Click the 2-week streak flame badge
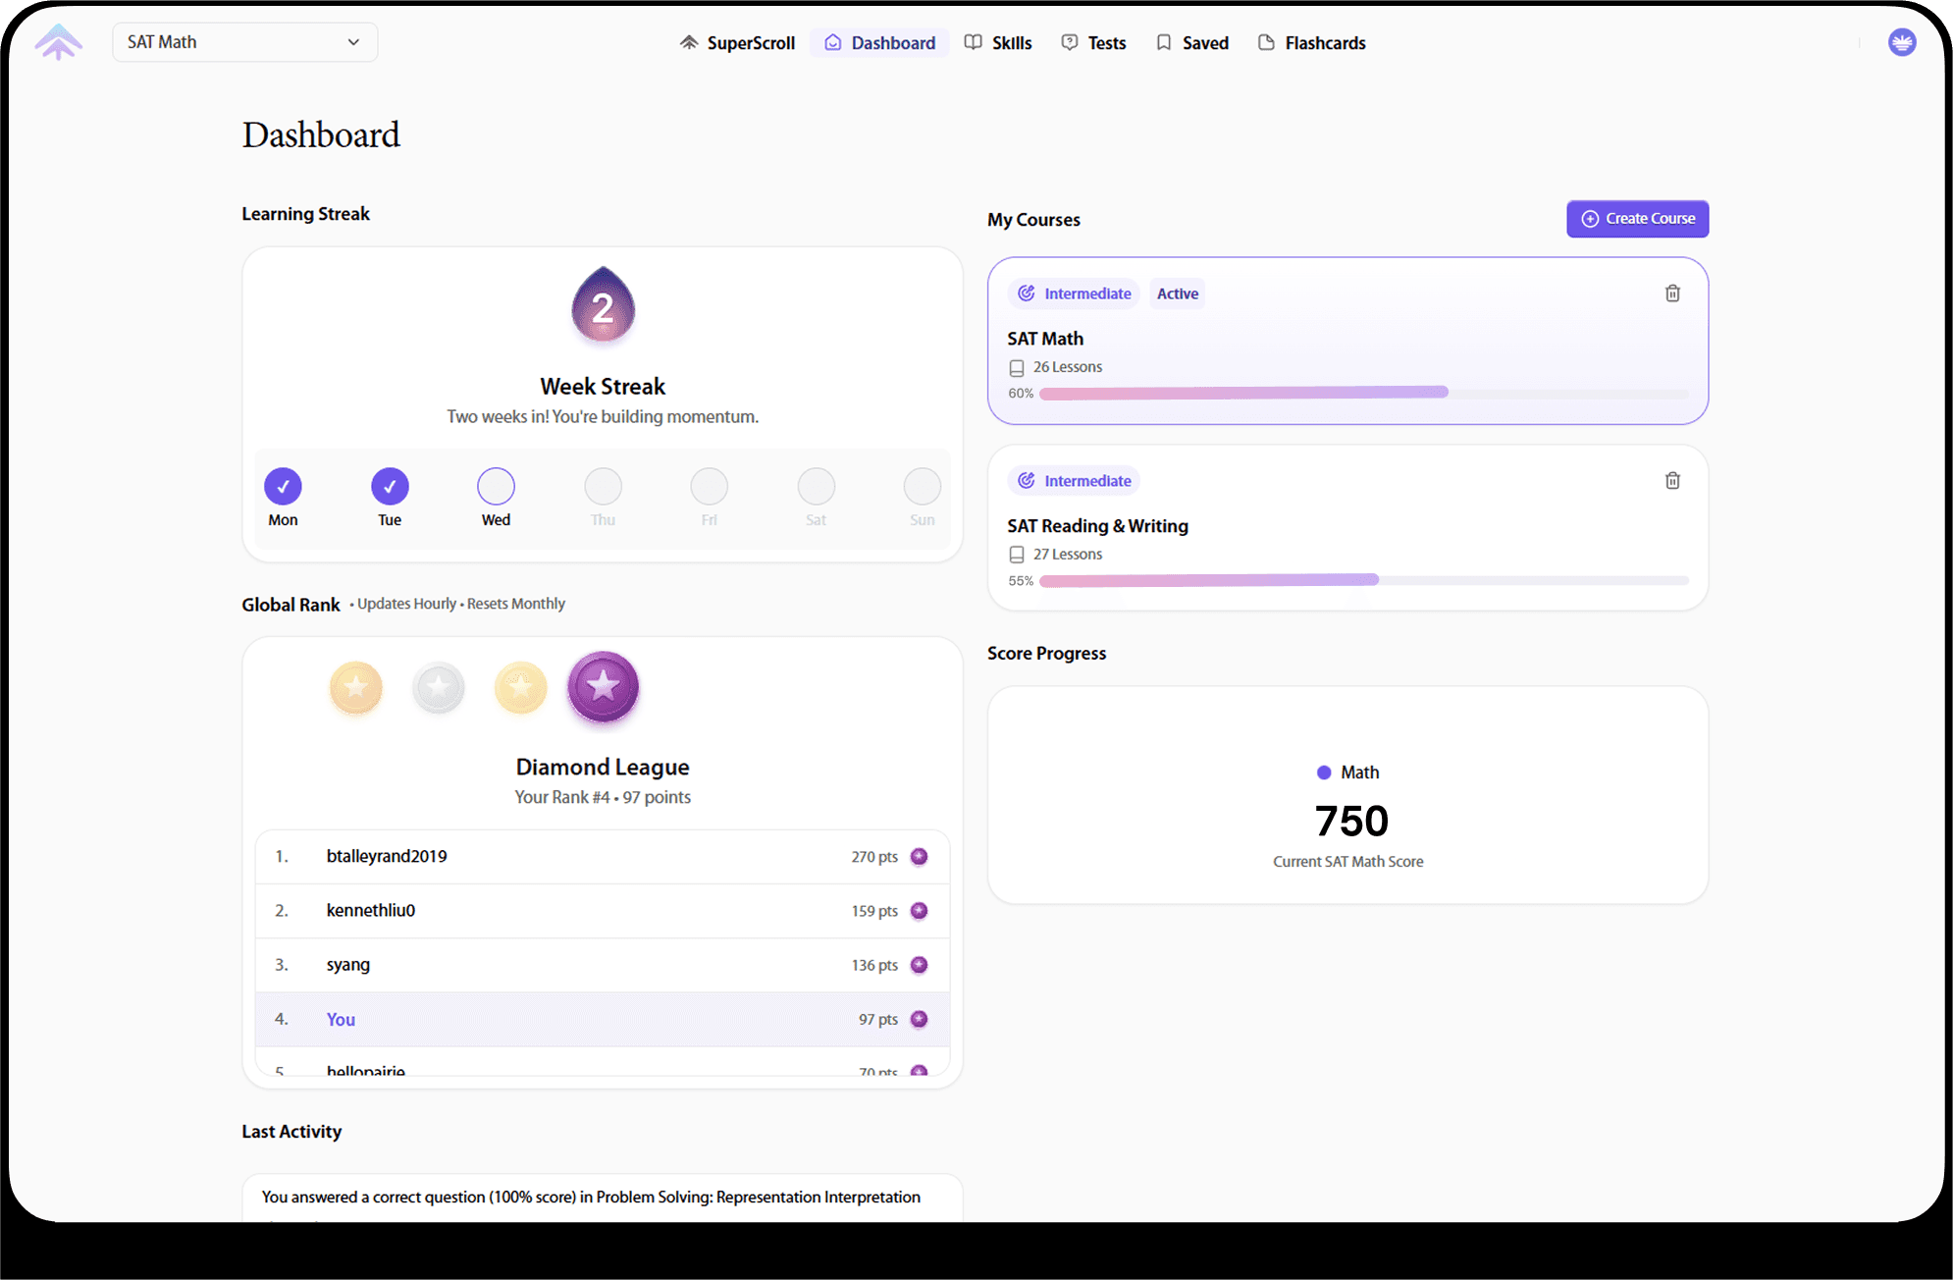 [603, 305]
